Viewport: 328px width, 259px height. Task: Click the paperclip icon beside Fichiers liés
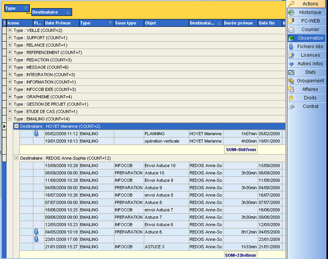click(292, 47)
